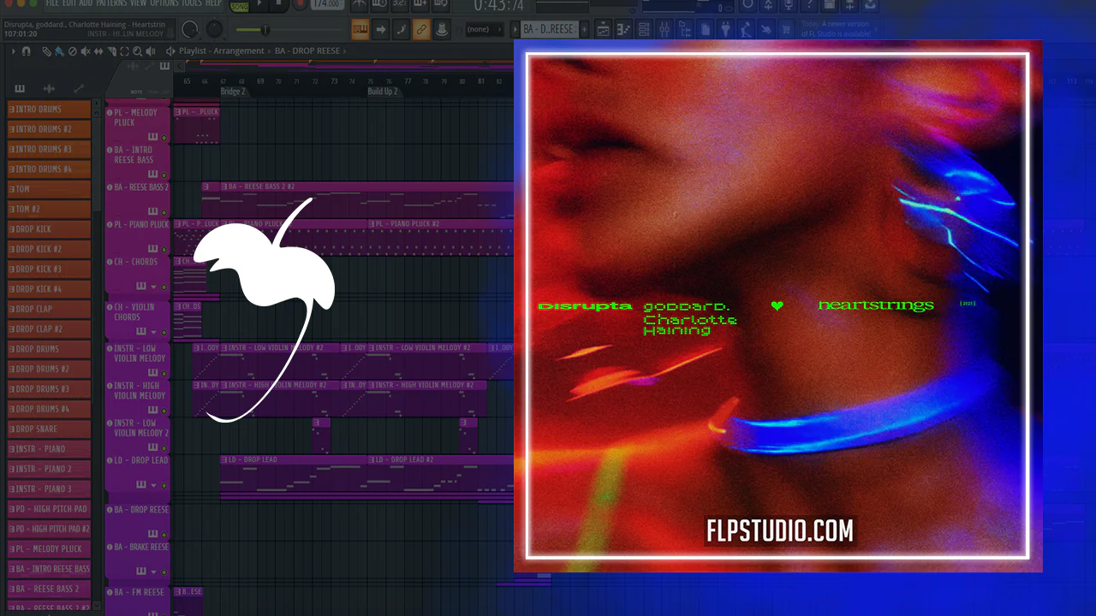Select the DROP SNARE pattern in picker
Screen dimensions: 1096x616
(x=49, y=429)
